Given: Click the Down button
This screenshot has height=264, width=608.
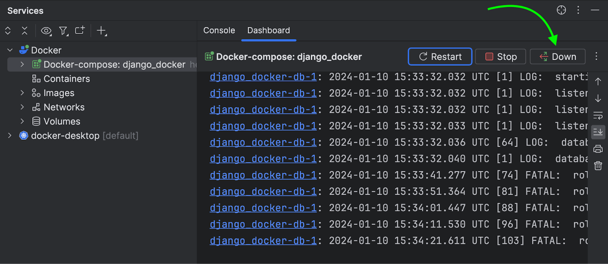Looking at the screenshot, I should (x=557, y=57).
